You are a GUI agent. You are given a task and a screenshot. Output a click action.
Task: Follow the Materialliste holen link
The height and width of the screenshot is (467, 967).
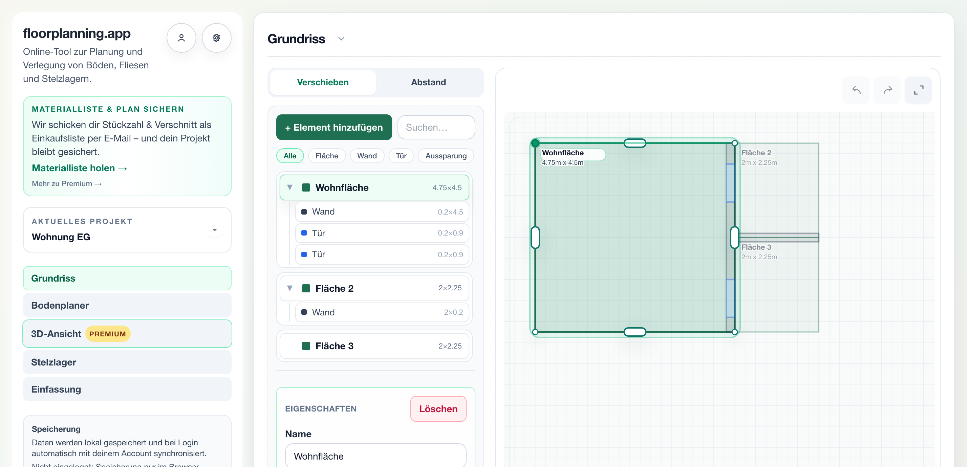click(x=80, y=168)
